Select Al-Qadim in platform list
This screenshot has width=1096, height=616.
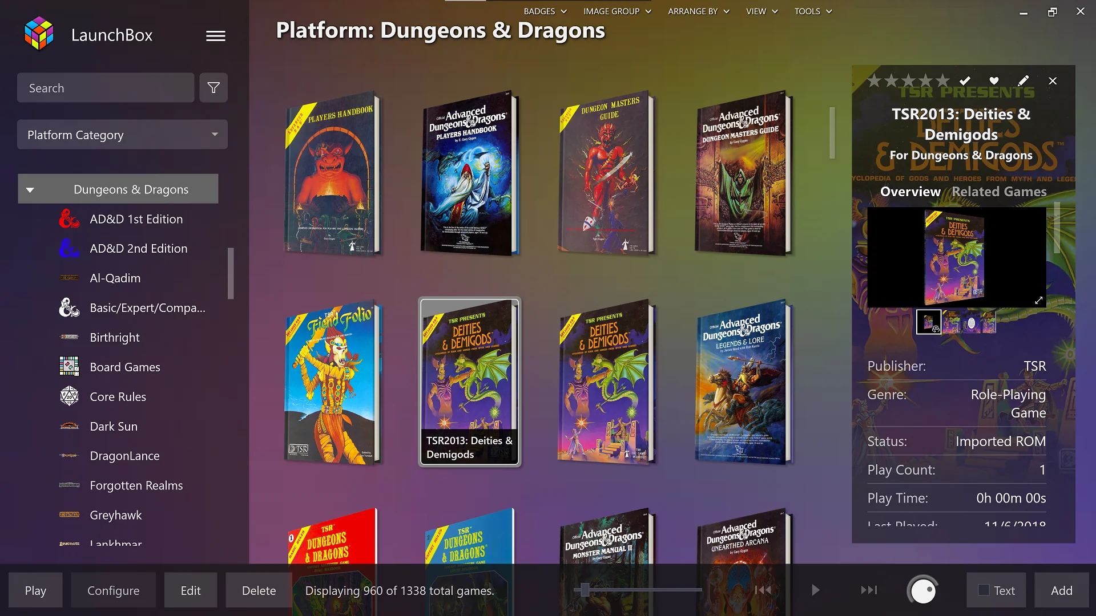[x=115, y=278]
